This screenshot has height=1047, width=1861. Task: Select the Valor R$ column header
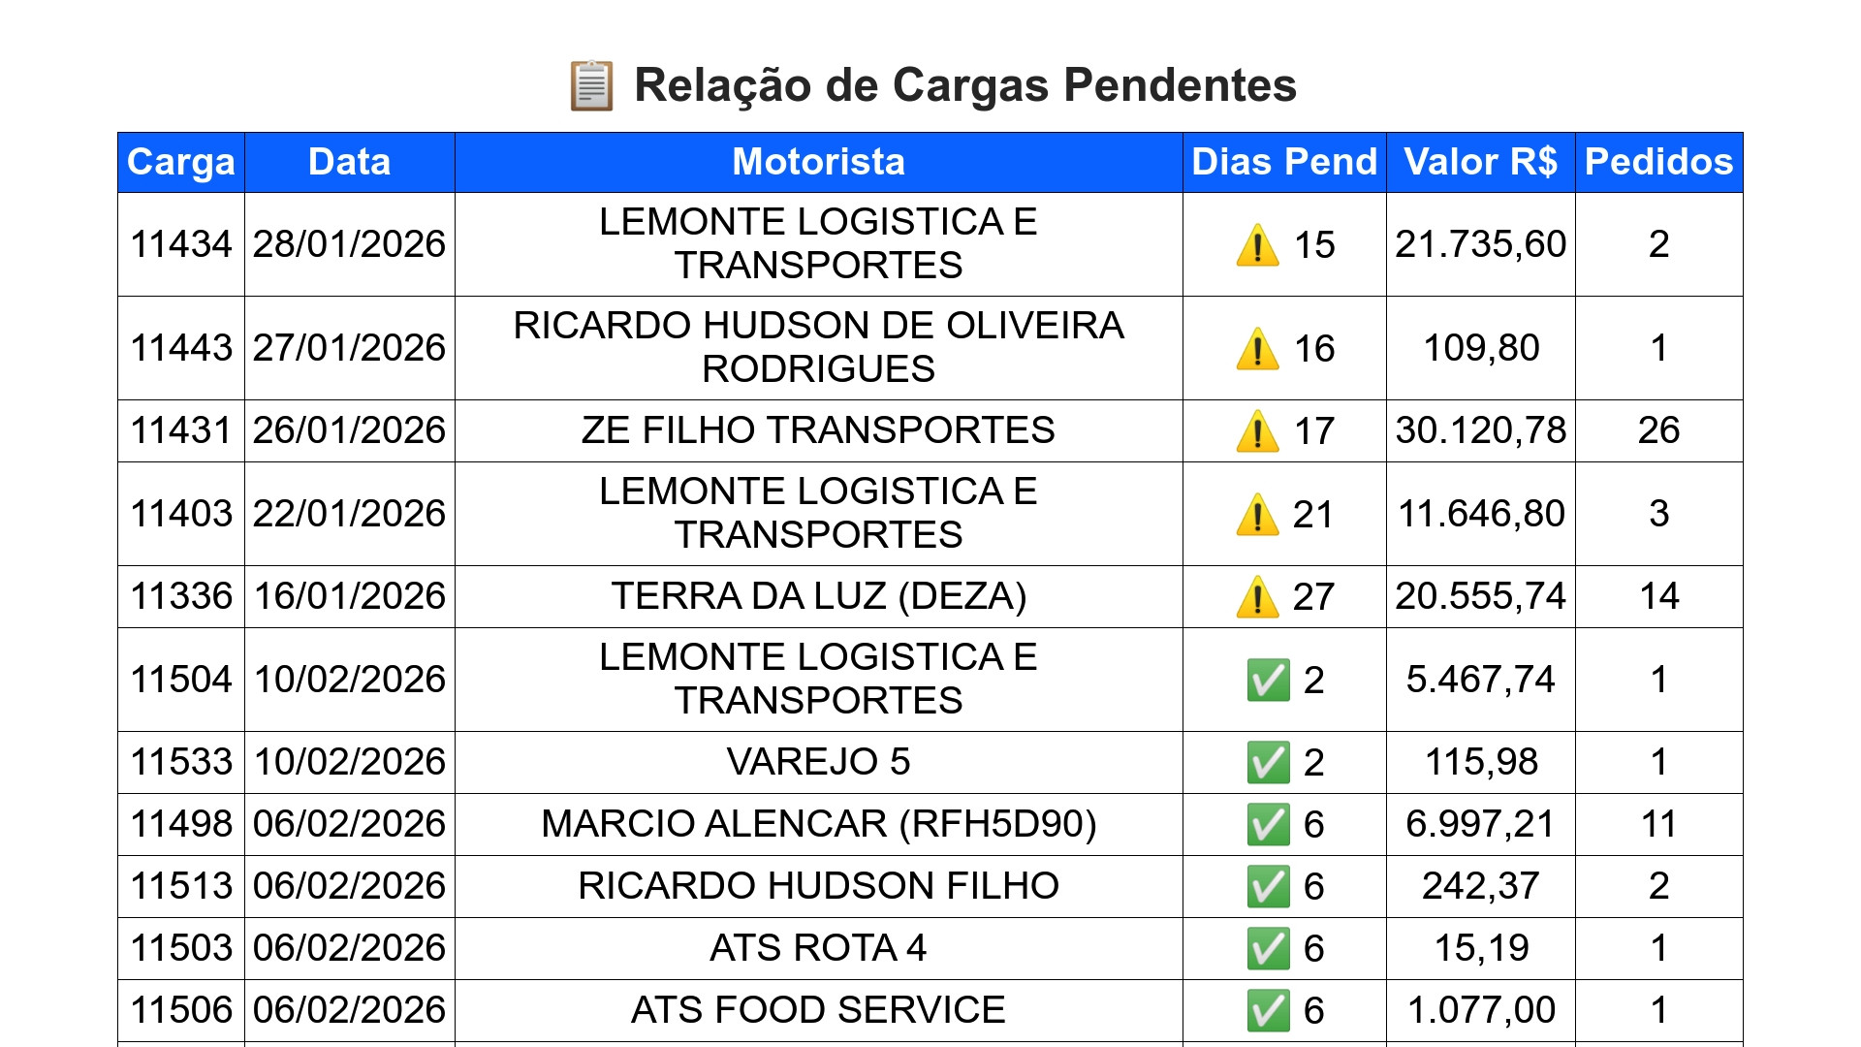(1481, 162)
